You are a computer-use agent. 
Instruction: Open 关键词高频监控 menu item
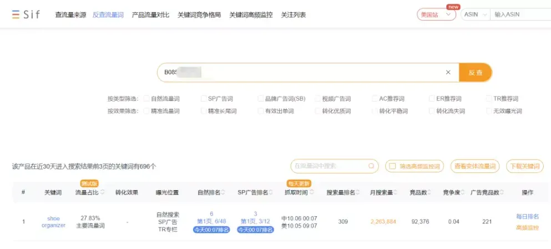click(x=251, y=15)
